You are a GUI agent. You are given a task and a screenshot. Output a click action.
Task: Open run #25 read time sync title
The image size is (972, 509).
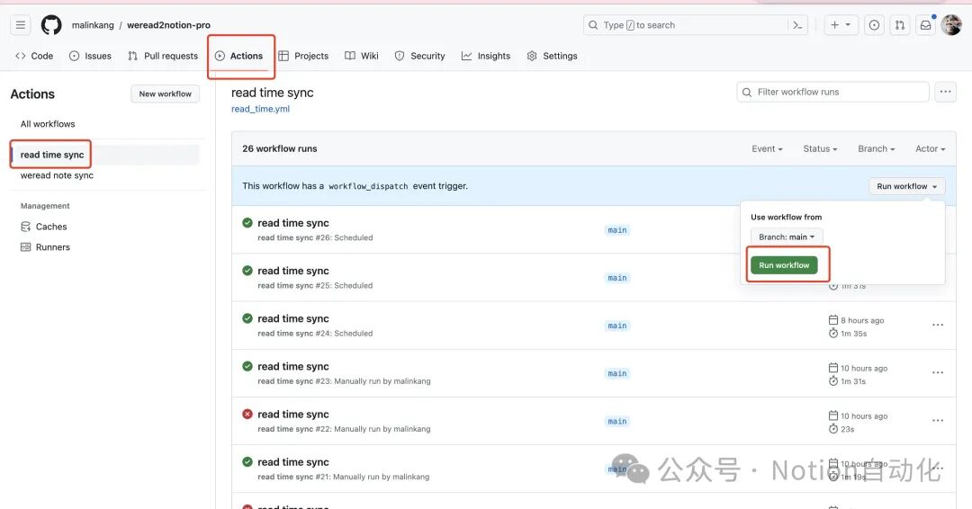point(293,271)
